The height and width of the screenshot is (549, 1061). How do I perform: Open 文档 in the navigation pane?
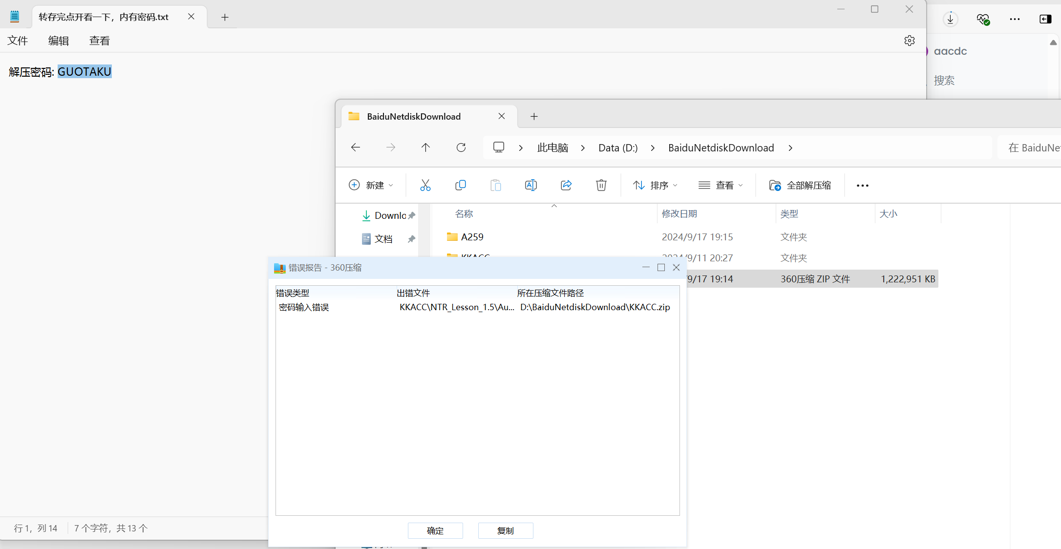[x=383, y=239]
